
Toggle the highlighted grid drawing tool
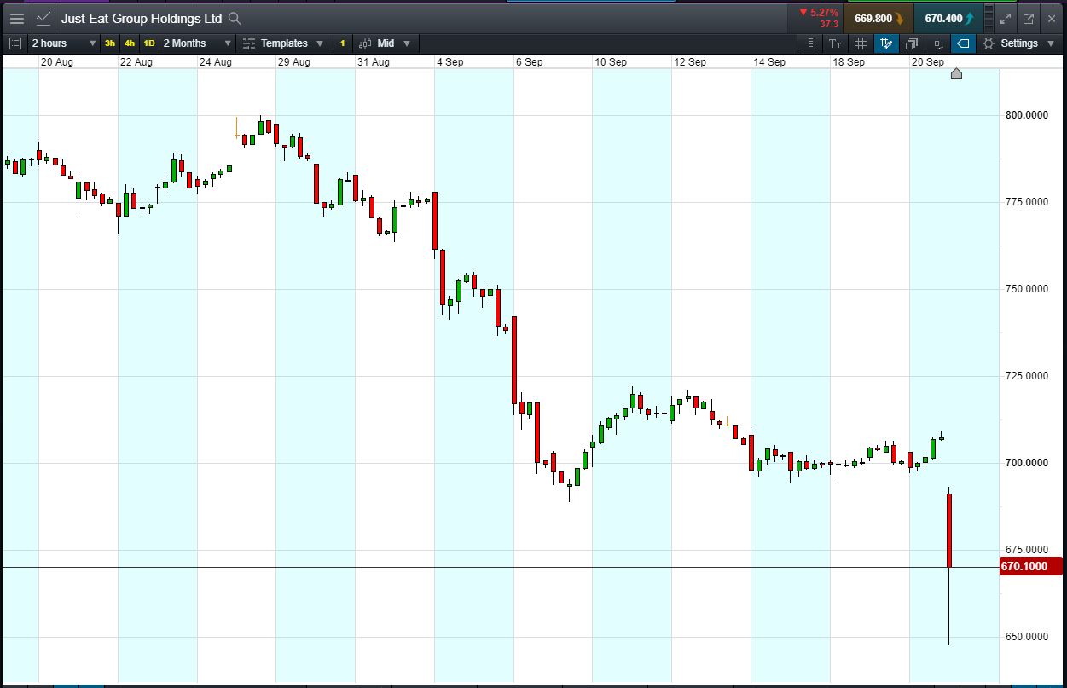click(886, 43)
